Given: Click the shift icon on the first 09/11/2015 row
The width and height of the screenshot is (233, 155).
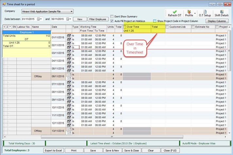Looking at the screenshot, I should pyautogui.click(x=69, y=98).
